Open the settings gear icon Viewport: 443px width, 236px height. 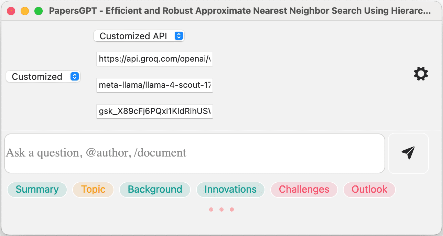click(x=421, y=74)
